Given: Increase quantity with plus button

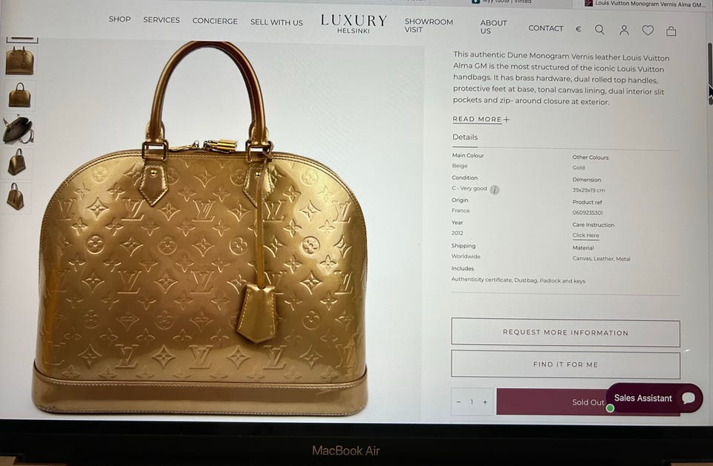Looking at the screenshot, I should [485, 402].
